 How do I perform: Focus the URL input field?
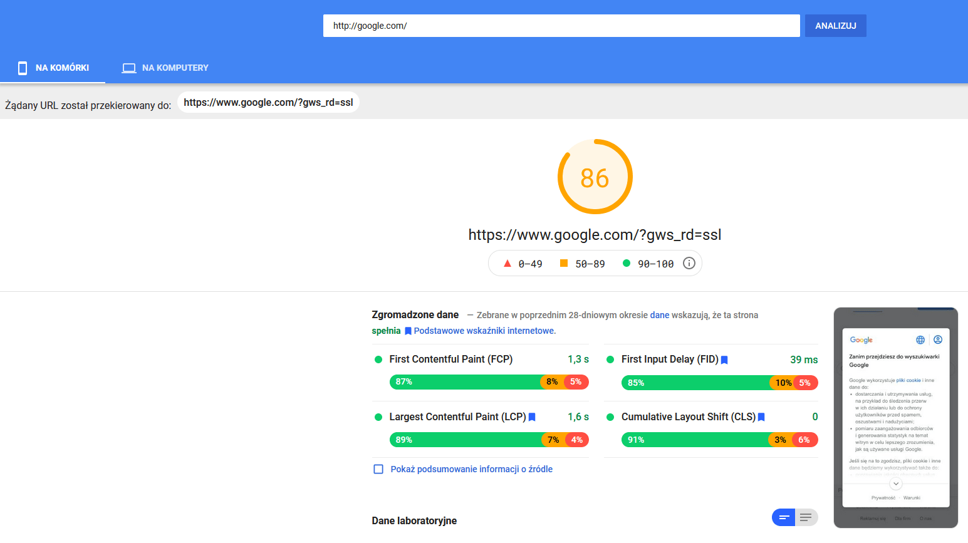pyautogui.click(x=561, y=26)
